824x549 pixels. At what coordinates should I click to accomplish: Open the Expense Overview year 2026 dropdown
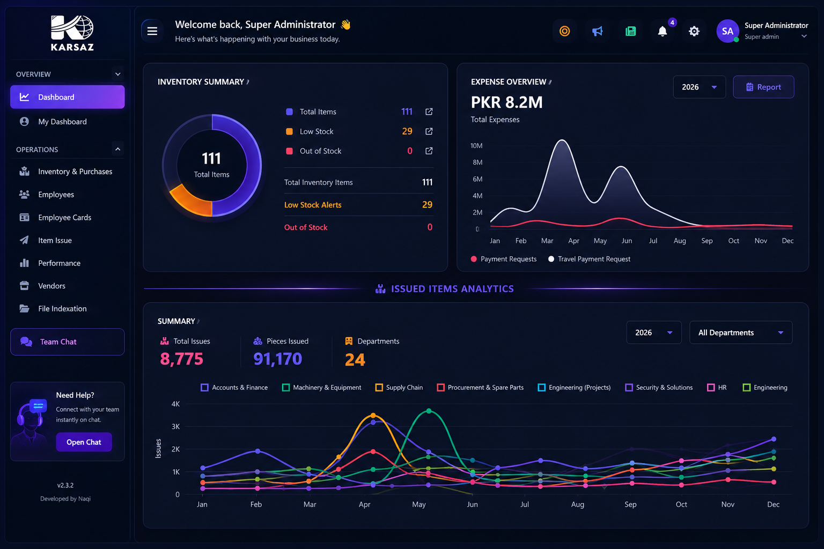699,87
